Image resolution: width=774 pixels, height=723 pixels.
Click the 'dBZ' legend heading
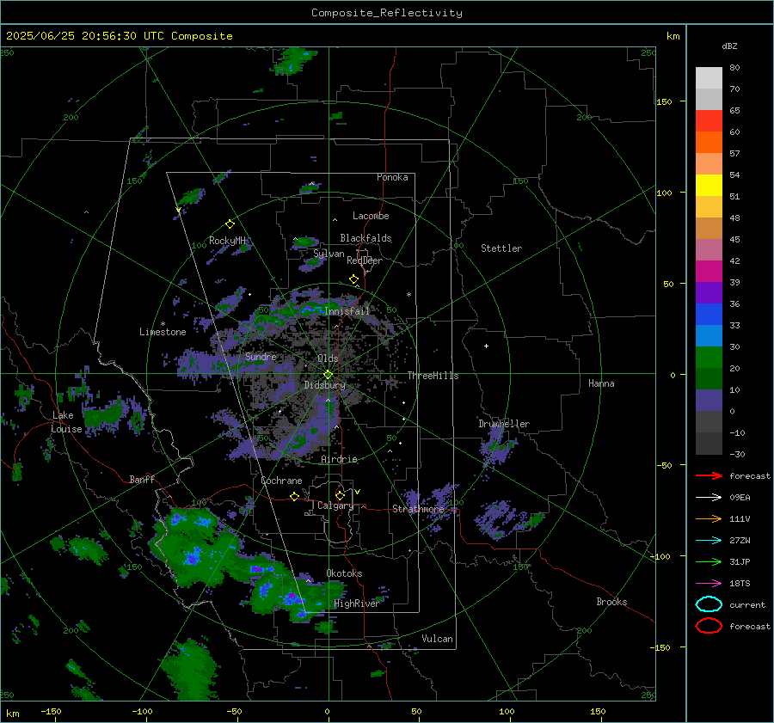click(729, 46)
